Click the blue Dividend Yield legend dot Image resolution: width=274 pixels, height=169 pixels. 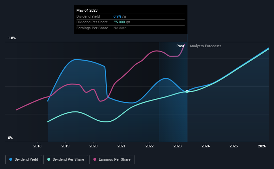[x=11, y=159]
